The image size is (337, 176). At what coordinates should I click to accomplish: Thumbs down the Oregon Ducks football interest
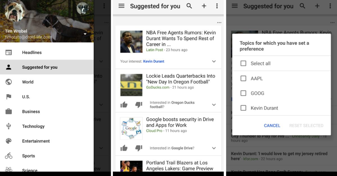[x=139, y=105]
